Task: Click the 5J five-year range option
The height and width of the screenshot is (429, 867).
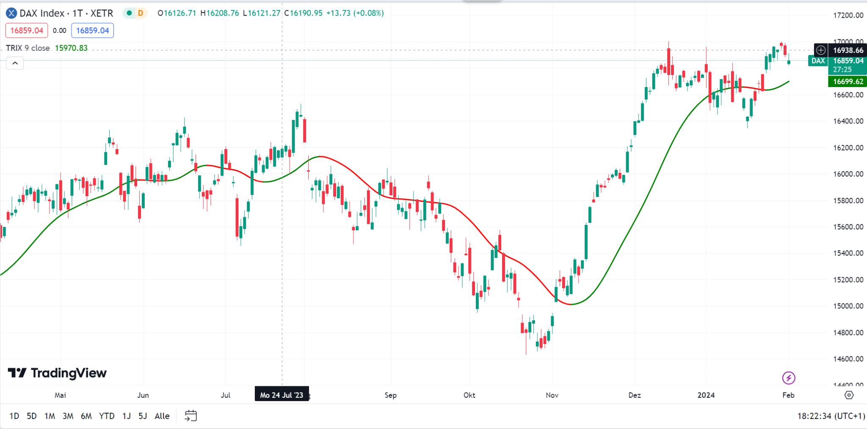Action: (142, 415)
